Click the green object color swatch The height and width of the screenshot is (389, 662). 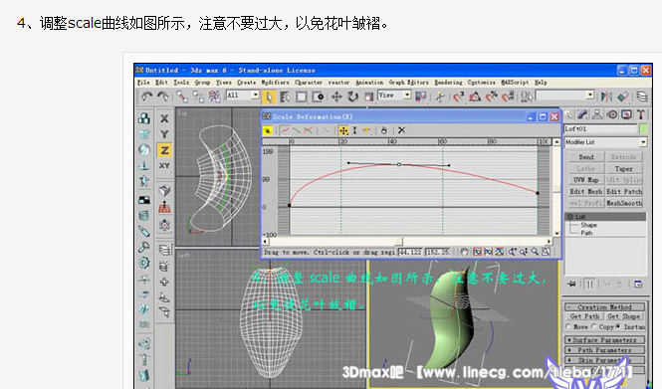(x=643, y=128)
